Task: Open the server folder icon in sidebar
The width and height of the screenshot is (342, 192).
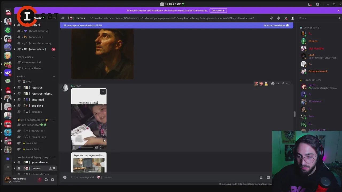Action: coord(8,159)
